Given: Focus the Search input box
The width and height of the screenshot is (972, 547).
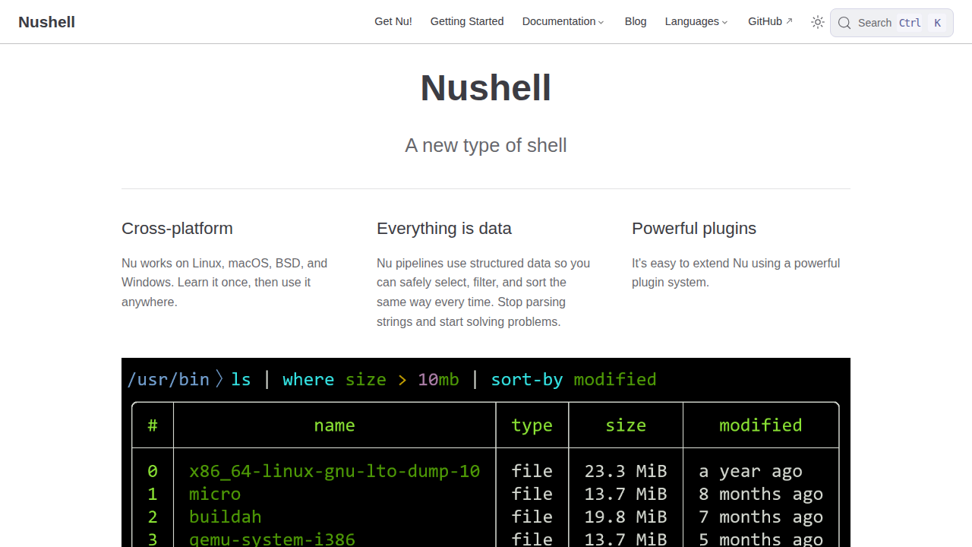Looking at the screenshot, I should pyautogui.click(x=875, y=23).
